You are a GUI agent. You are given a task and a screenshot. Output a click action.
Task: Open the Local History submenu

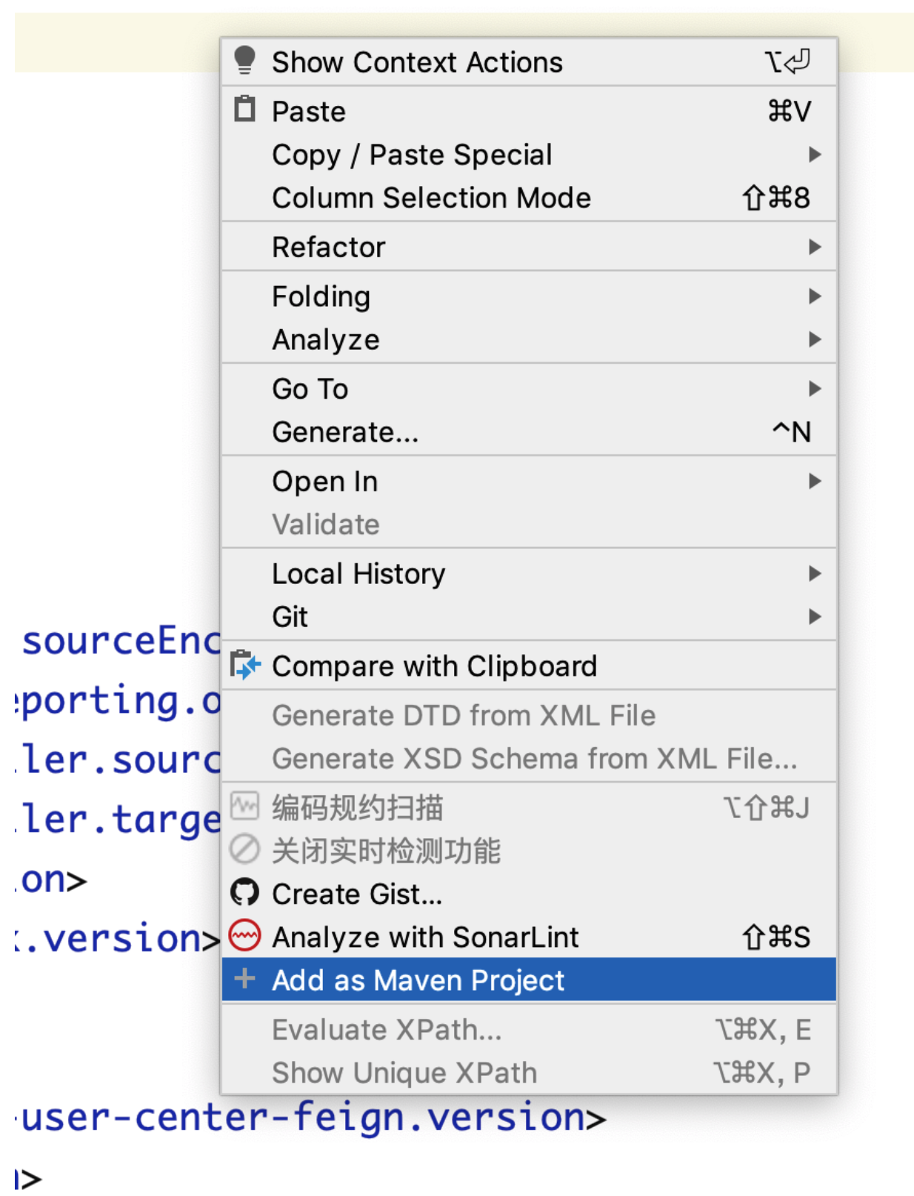coord(358,574)
